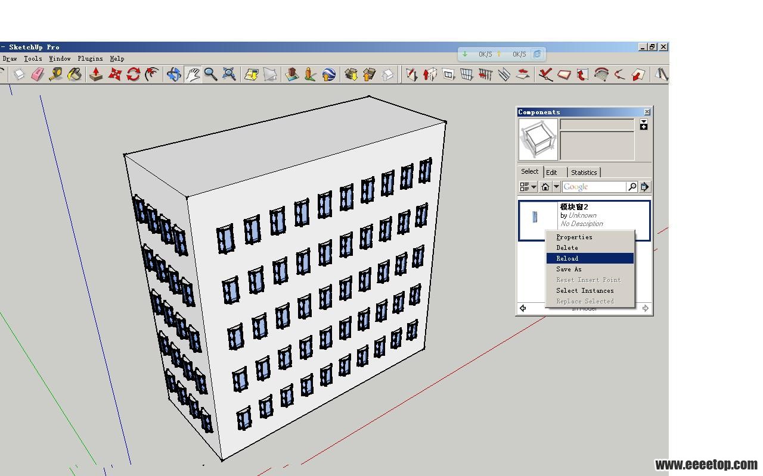The height and width of the screenshot is (476, 763).
Task: Click the Details arrow button beside search
Action: (644, 187)
